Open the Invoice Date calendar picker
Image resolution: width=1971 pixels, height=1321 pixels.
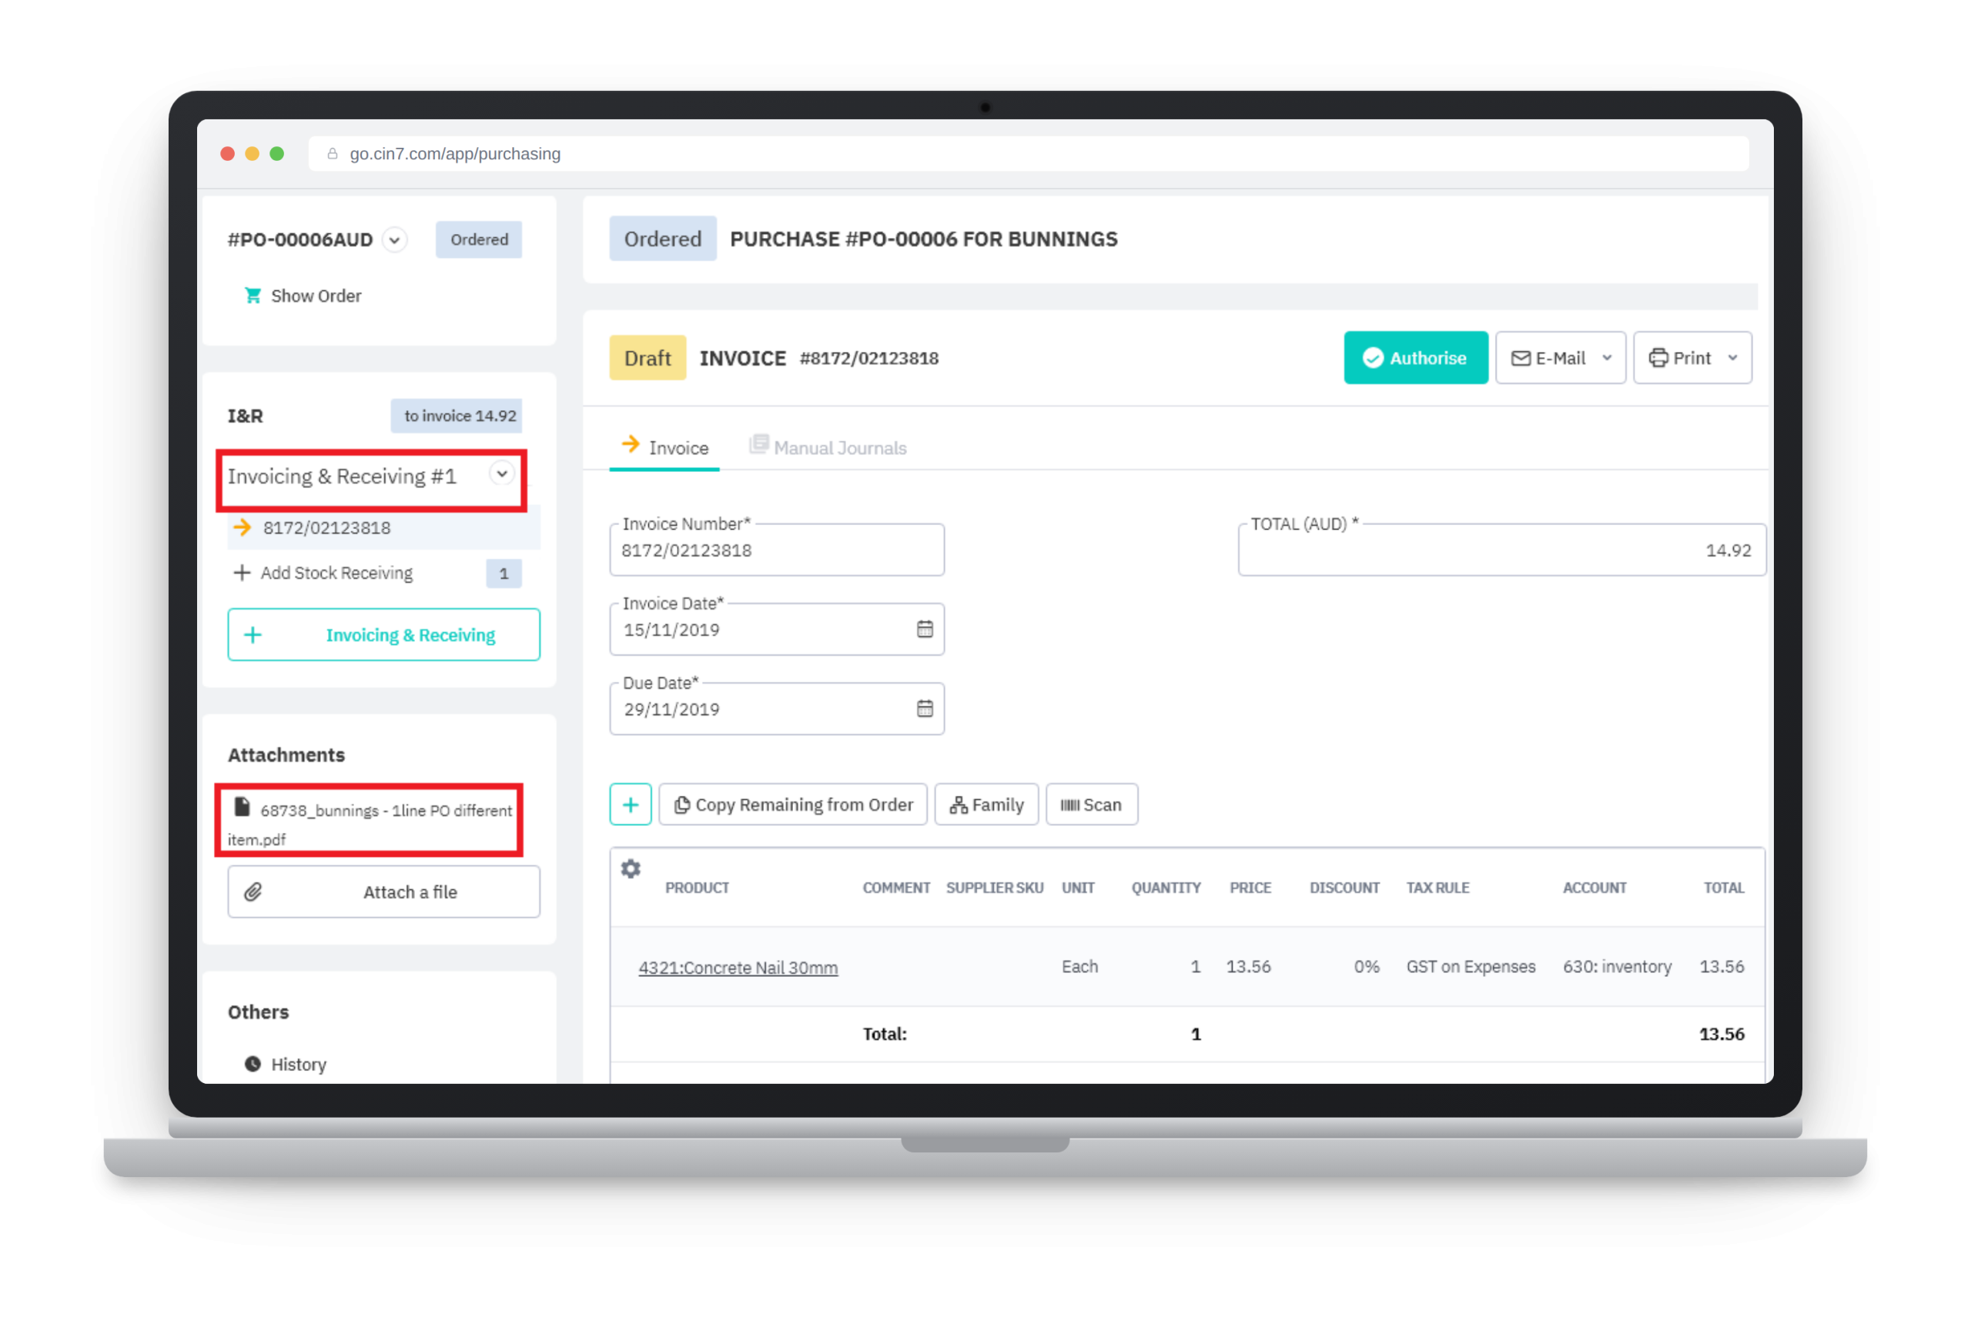pos(925,630)
